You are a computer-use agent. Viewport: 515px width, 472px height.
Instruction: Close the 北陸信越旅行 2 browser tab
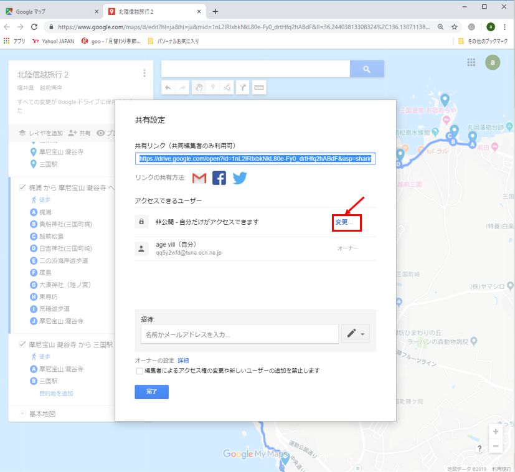199,11
